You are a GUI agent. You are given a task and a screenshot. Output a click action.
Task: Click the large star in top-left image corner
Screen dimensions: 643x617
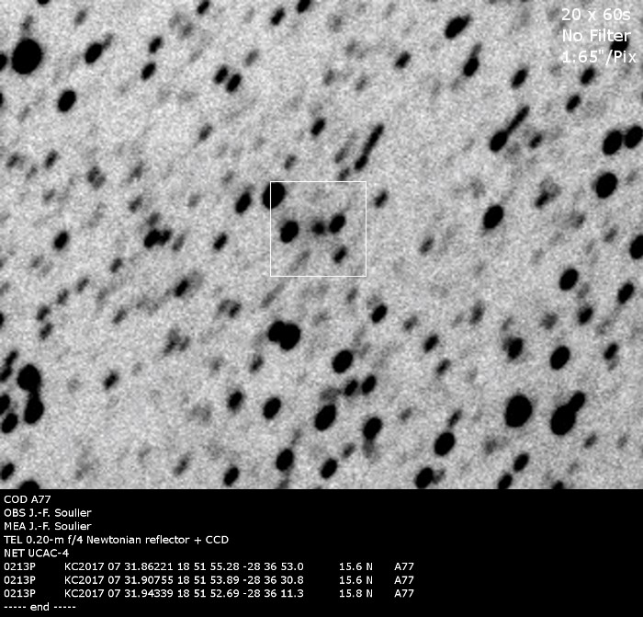(x=26, y=55)
